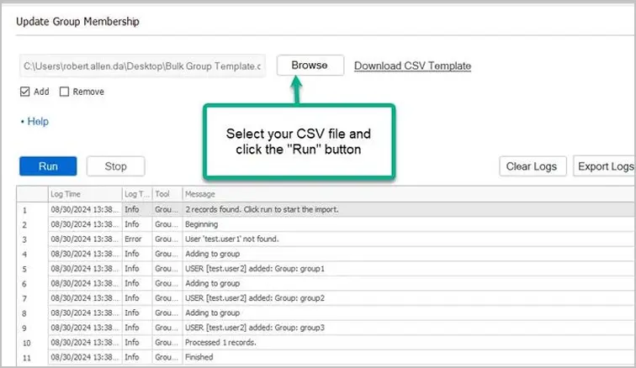Click the Clear Logs button

(533, 166)
